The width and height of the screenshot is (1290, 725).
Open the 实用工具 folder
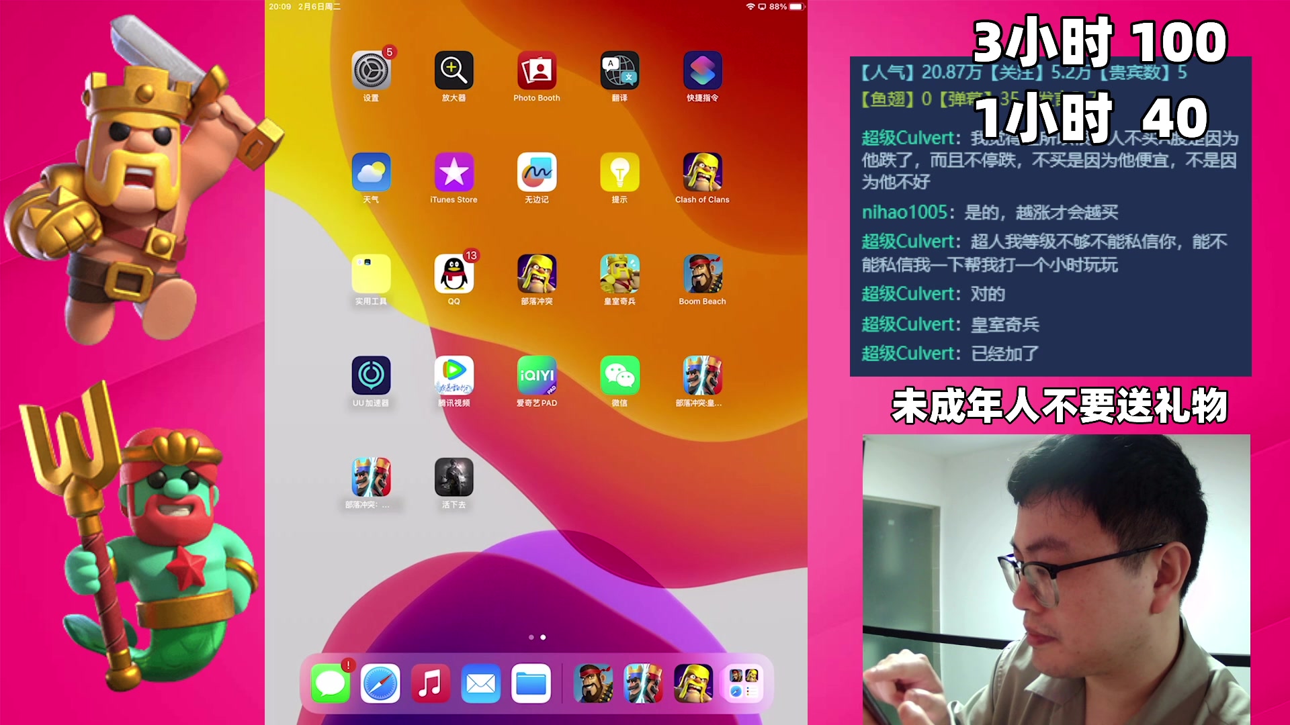(371, 274)
